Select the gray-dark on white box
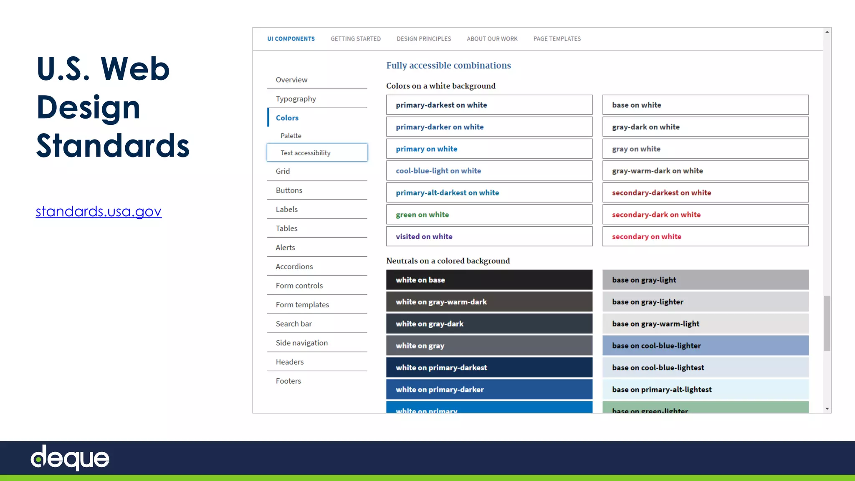 pyautogui.click(x=706, y=127)
